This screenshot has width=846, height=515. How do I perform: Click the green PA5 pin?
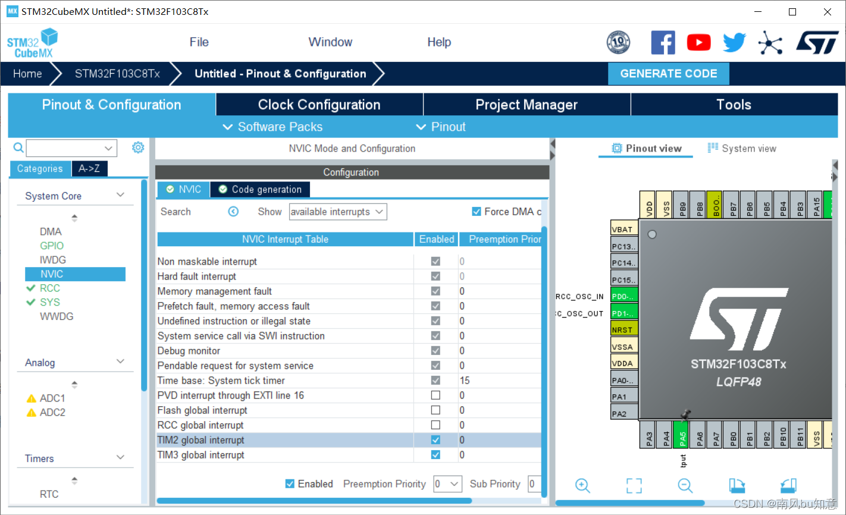pyautogui.click(x=682, y=435)
